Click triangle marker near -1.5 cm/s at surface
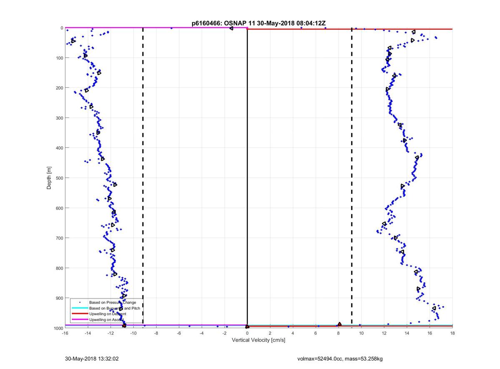Viewport: 500px width, 369px height. tap(231, 28)
